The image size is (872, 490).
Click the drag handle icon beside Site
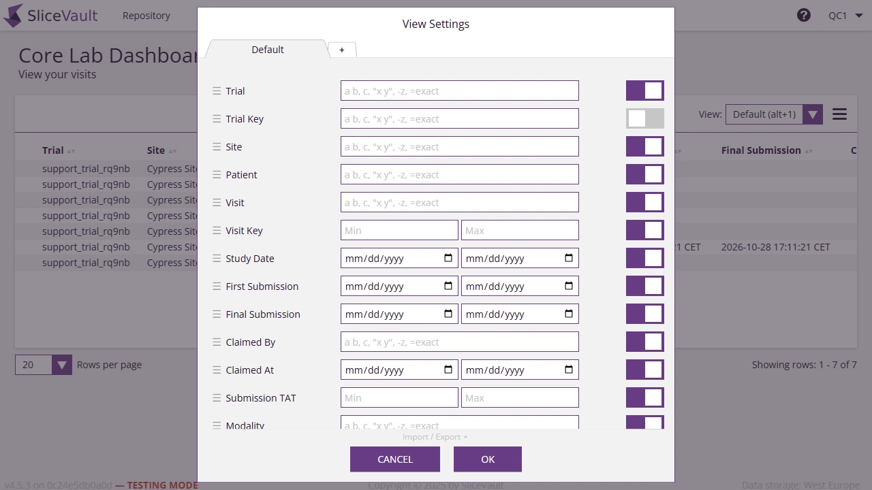coord(217,146)
